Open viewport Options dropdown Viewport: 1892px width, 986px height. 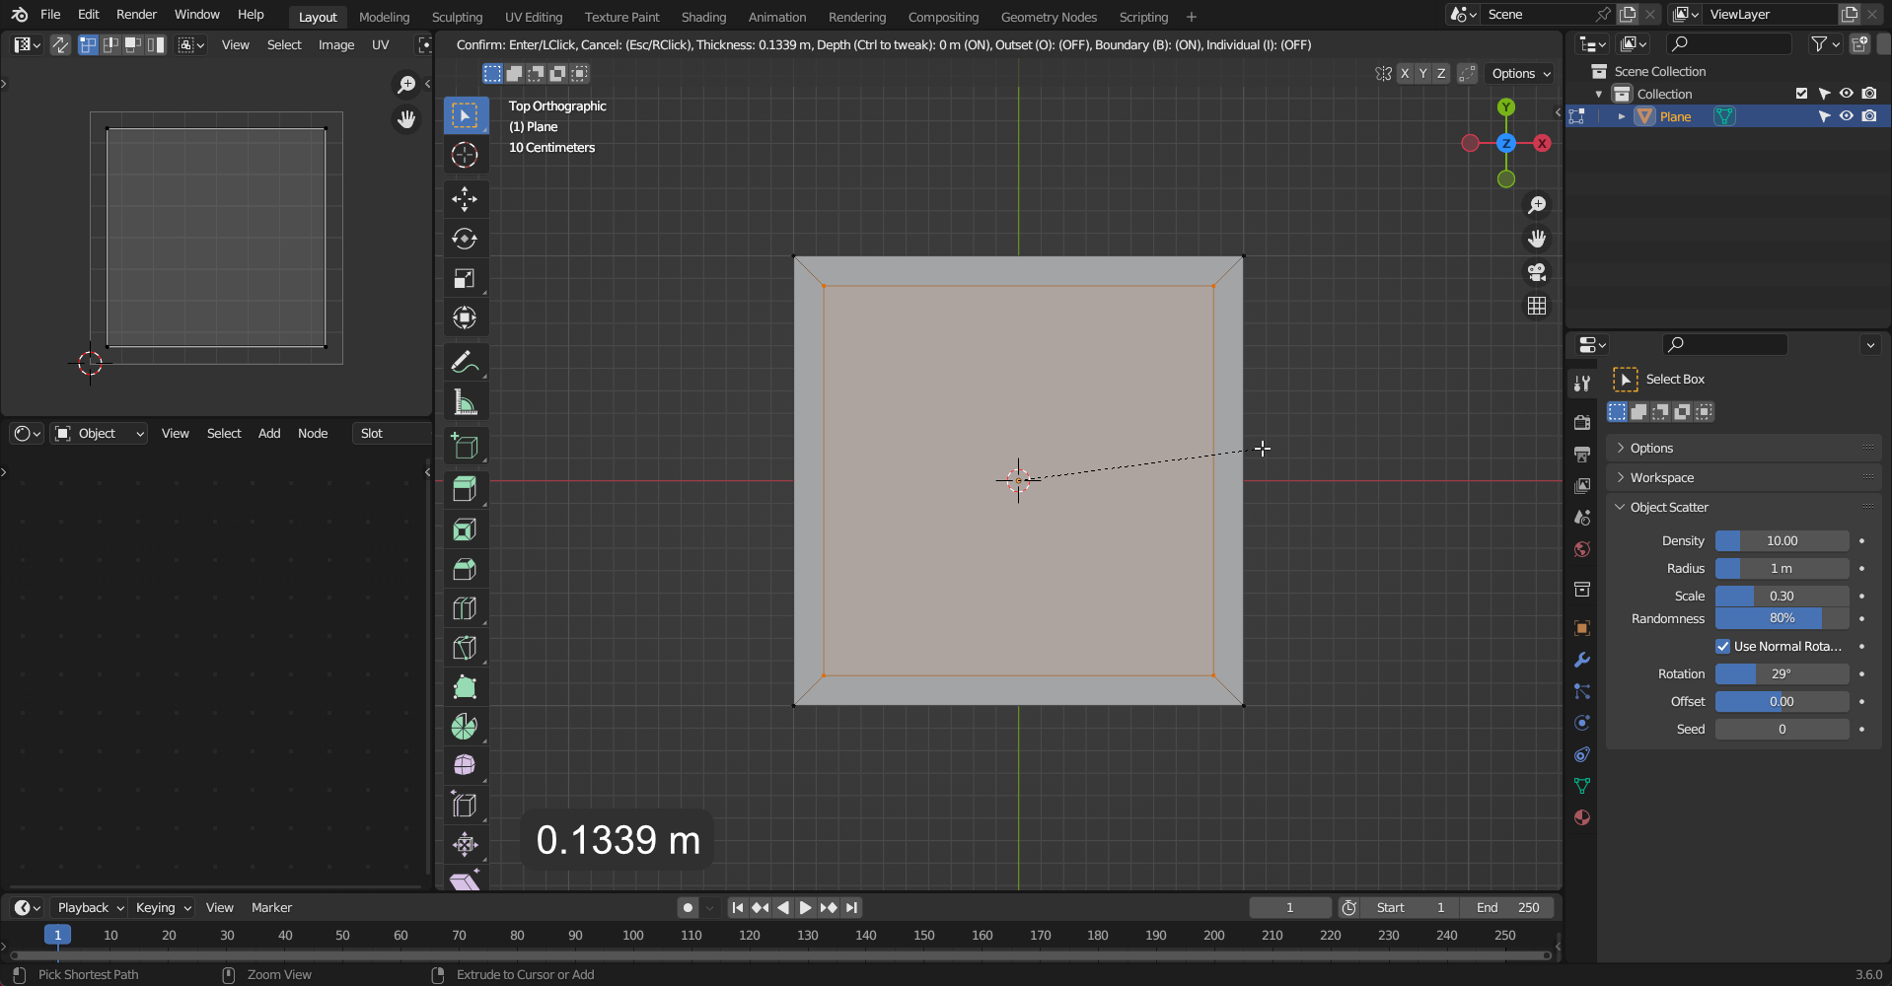tap(1520, 73)
